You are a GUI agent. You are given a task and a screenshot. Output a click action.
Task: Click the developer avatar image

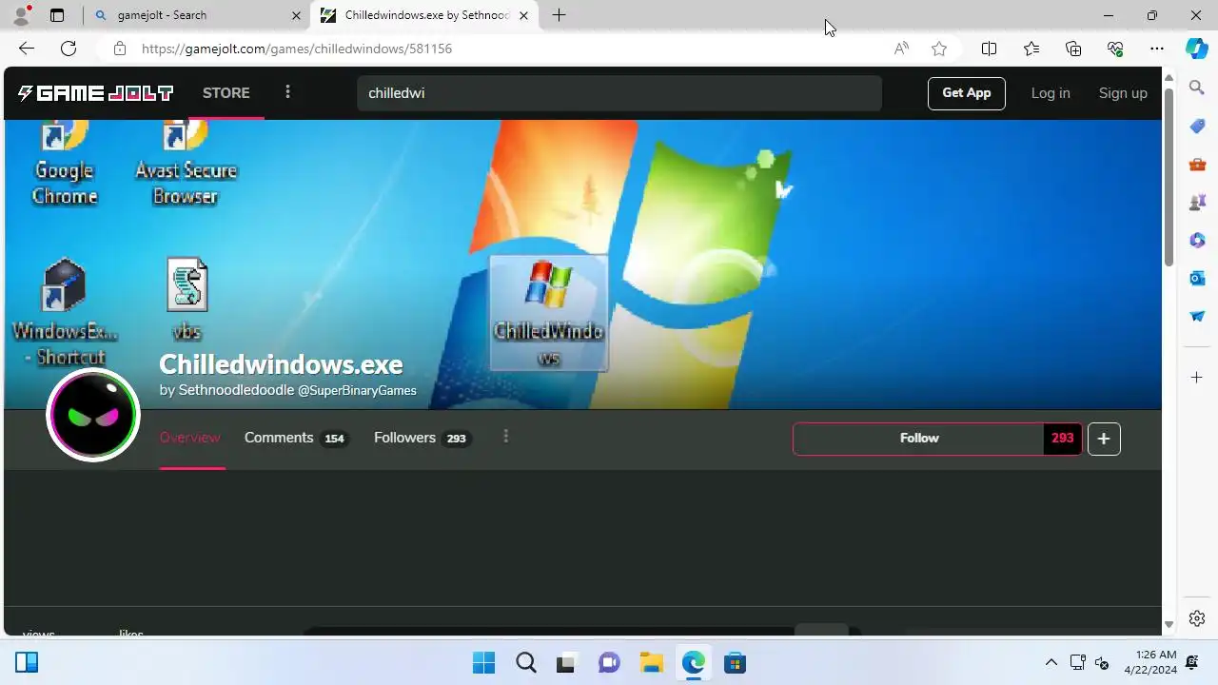tap(93, 415)
